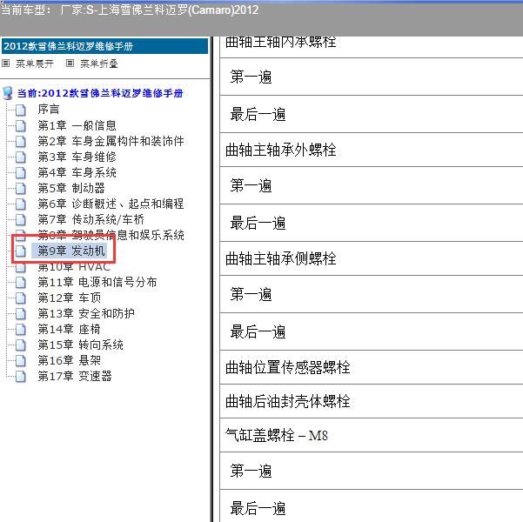
Task: Click the page icon next to 第3章 车身维修
Action: (21, 157)
